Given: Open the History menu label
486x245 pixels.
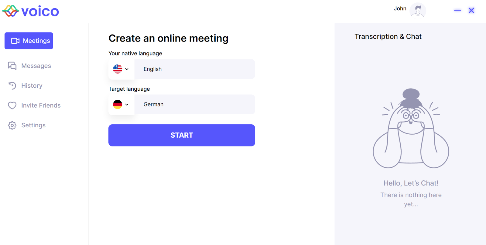Looking at the screenshot, I should 32,86.
